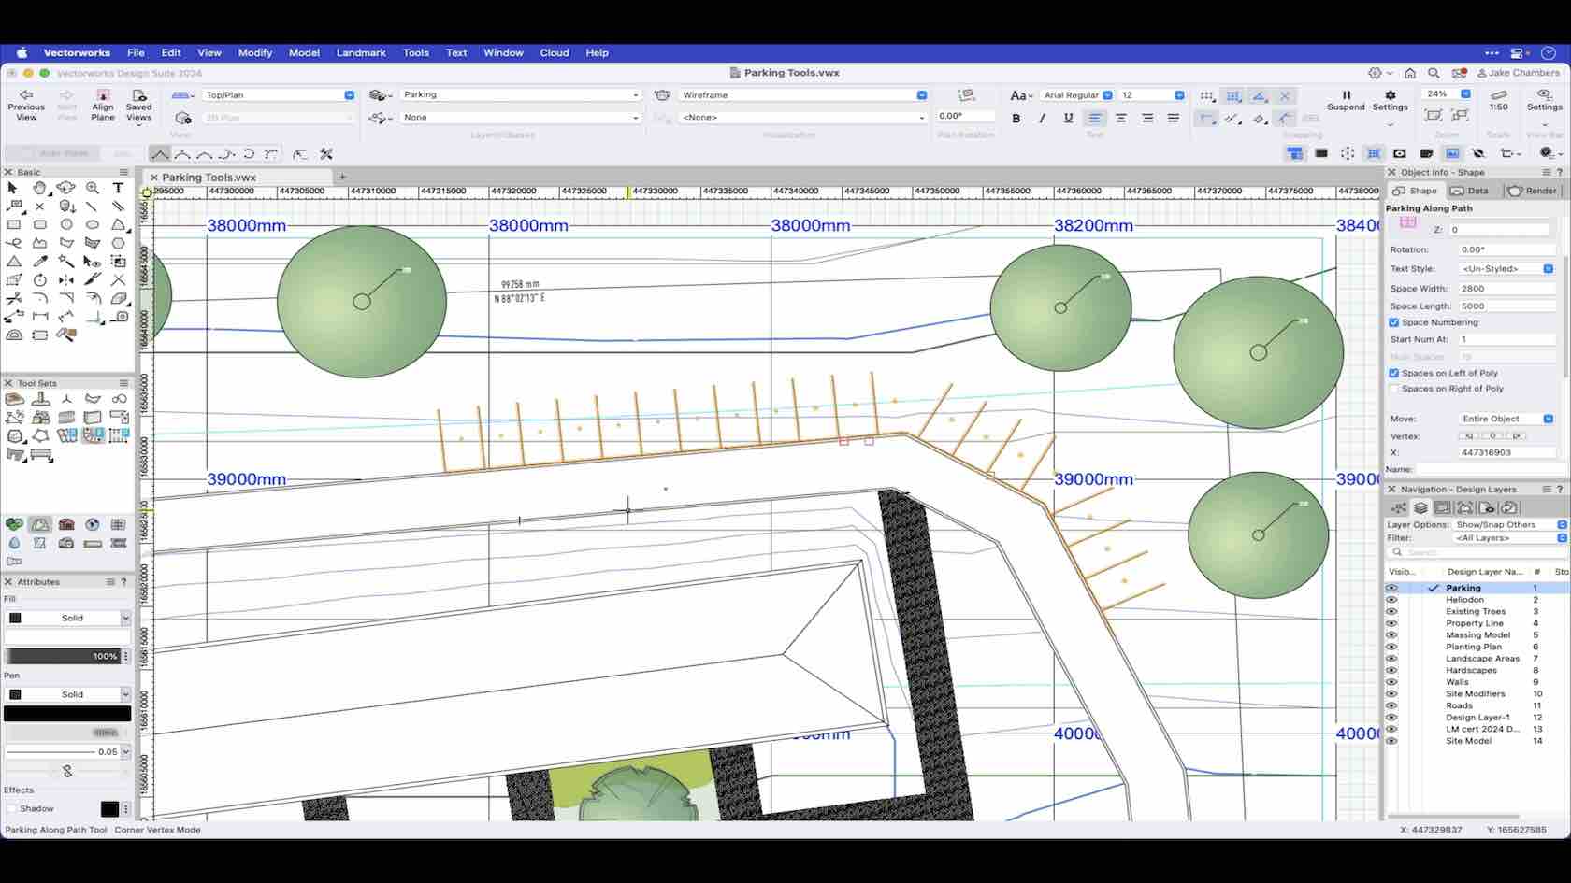Open the Text Style Un-Styled dropdown
Screen dimensions: 1571x883
pyautogui.click(x=1506, y=268)
